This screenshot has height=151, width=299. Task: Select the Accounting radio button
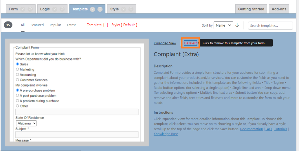(18, 75)
